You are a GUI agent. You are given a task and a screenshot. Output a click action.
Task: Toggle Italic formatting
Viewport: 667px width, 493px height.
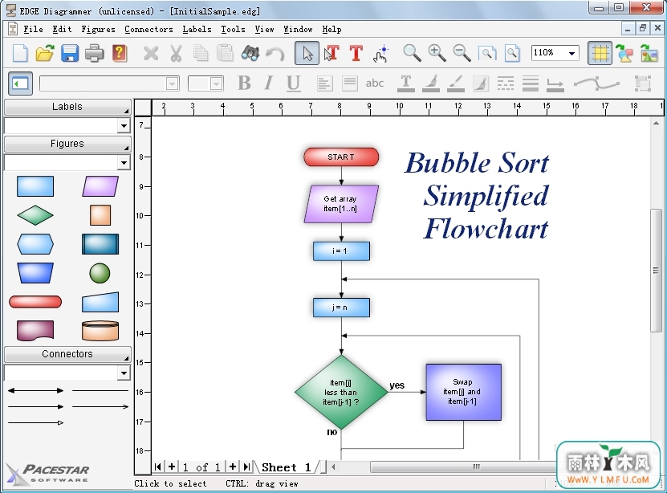(x=268, y=84)
